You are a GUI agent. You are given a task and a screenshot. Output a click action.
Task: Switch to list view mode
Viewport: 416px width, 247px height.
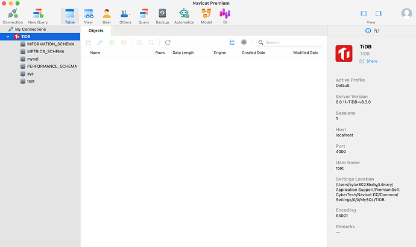pyautogui.click(x=232, y=42)
